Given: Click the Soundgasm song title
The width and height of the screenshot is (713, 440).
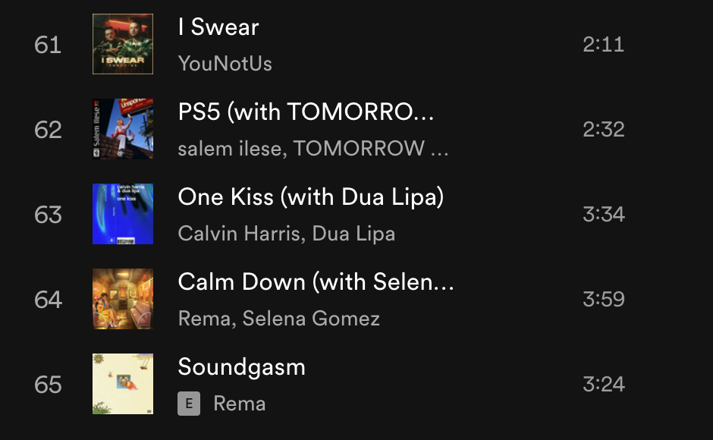Looking at the screenshot, I should pos(241,367).
